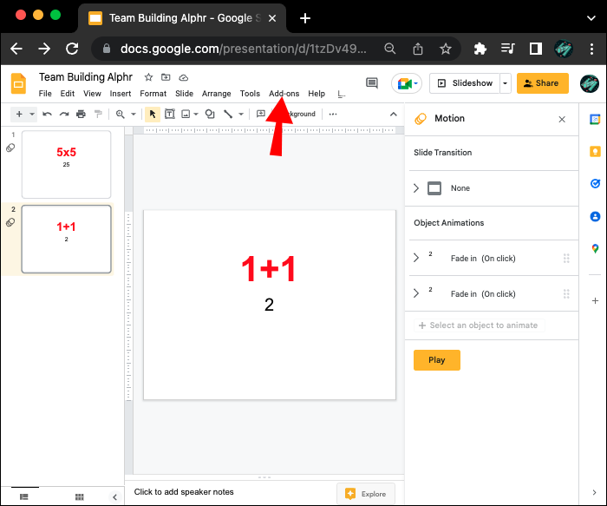The image size is (607, 506).
Task: Hide the side panel chevron
Action: click(594, 492)
